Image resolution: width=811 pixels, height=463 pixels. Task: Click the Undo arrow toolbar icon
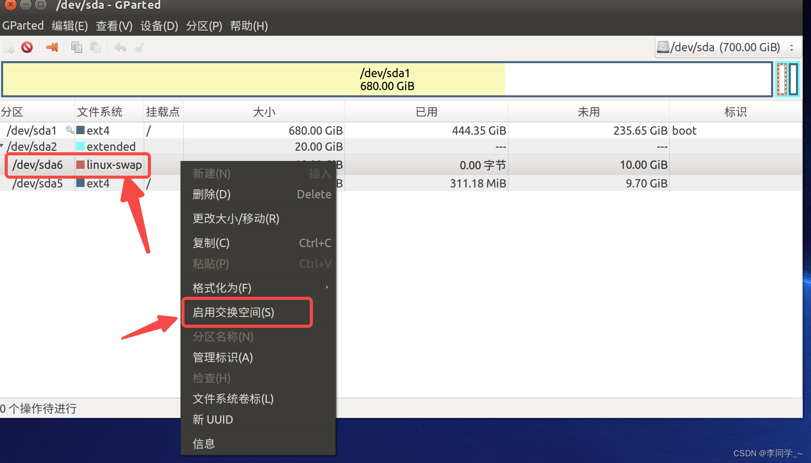click(120, 47)
